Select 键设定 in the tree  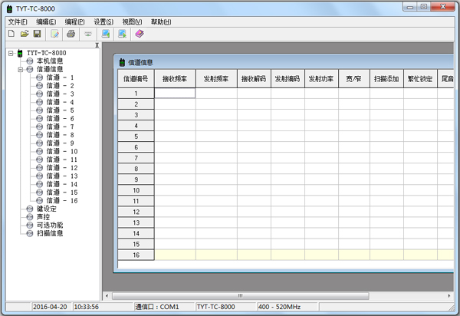(x=46, y=209)
